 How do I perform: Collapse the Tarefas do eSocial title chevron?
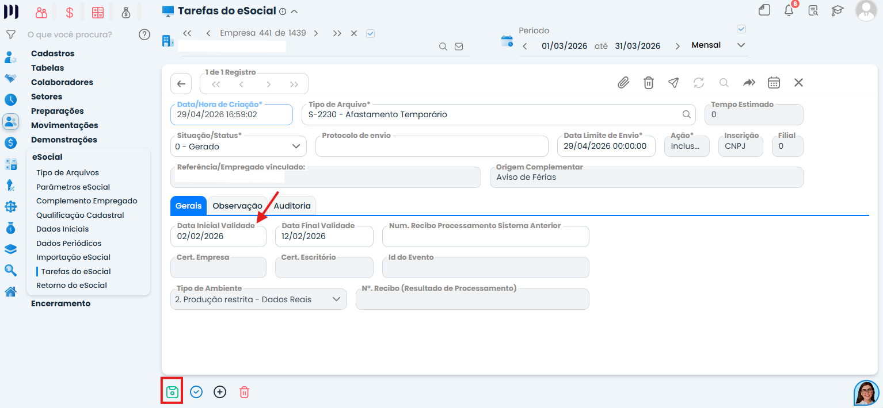click(x=294, y=11)
